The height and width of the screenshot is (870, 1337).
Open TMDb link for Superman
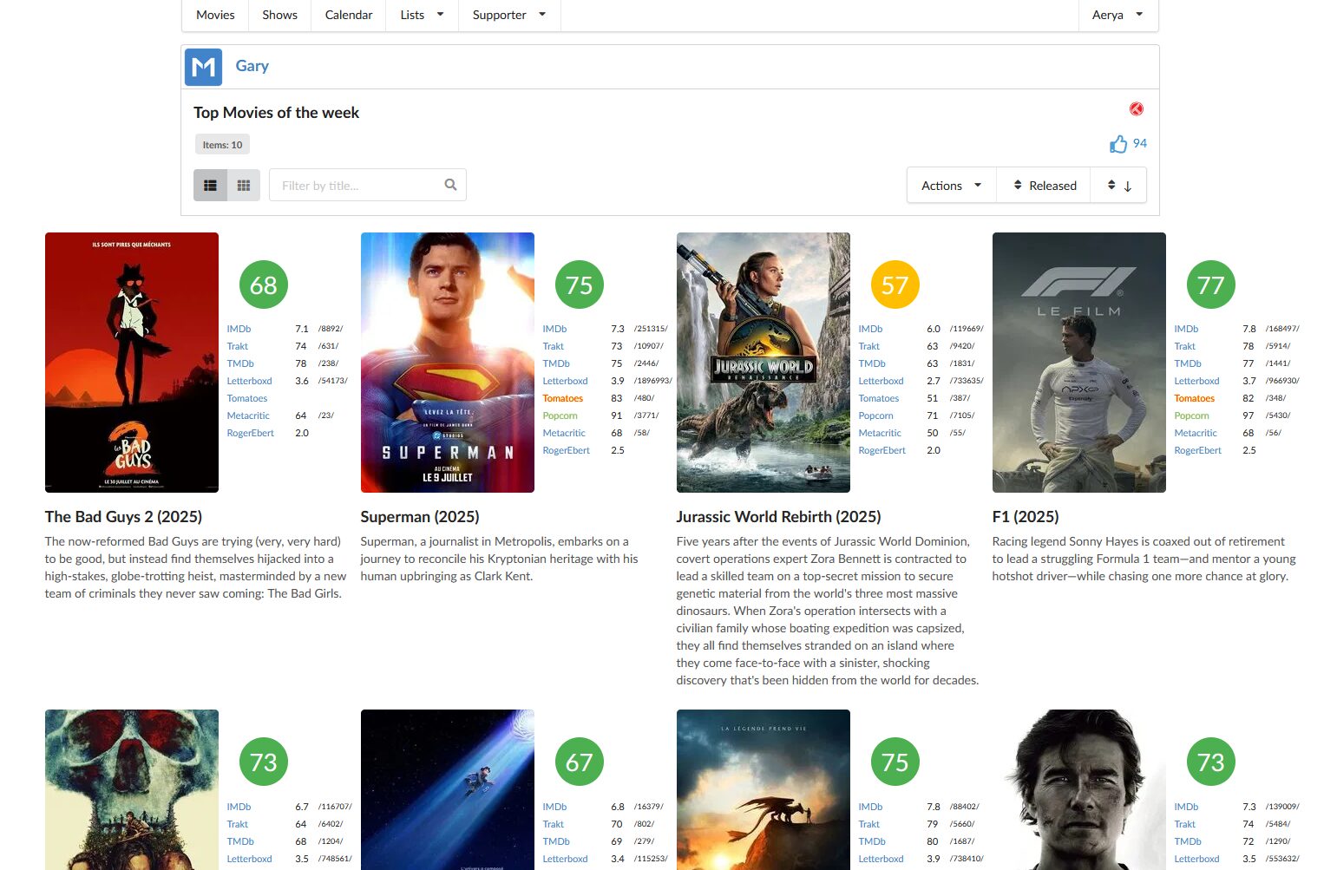pyautogui.click(x=556, y=363)
